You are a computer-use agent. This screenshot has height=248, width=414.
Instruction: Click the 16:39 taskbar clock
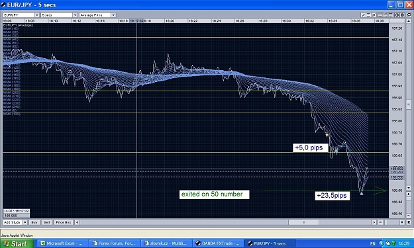[x=404, y=243]
